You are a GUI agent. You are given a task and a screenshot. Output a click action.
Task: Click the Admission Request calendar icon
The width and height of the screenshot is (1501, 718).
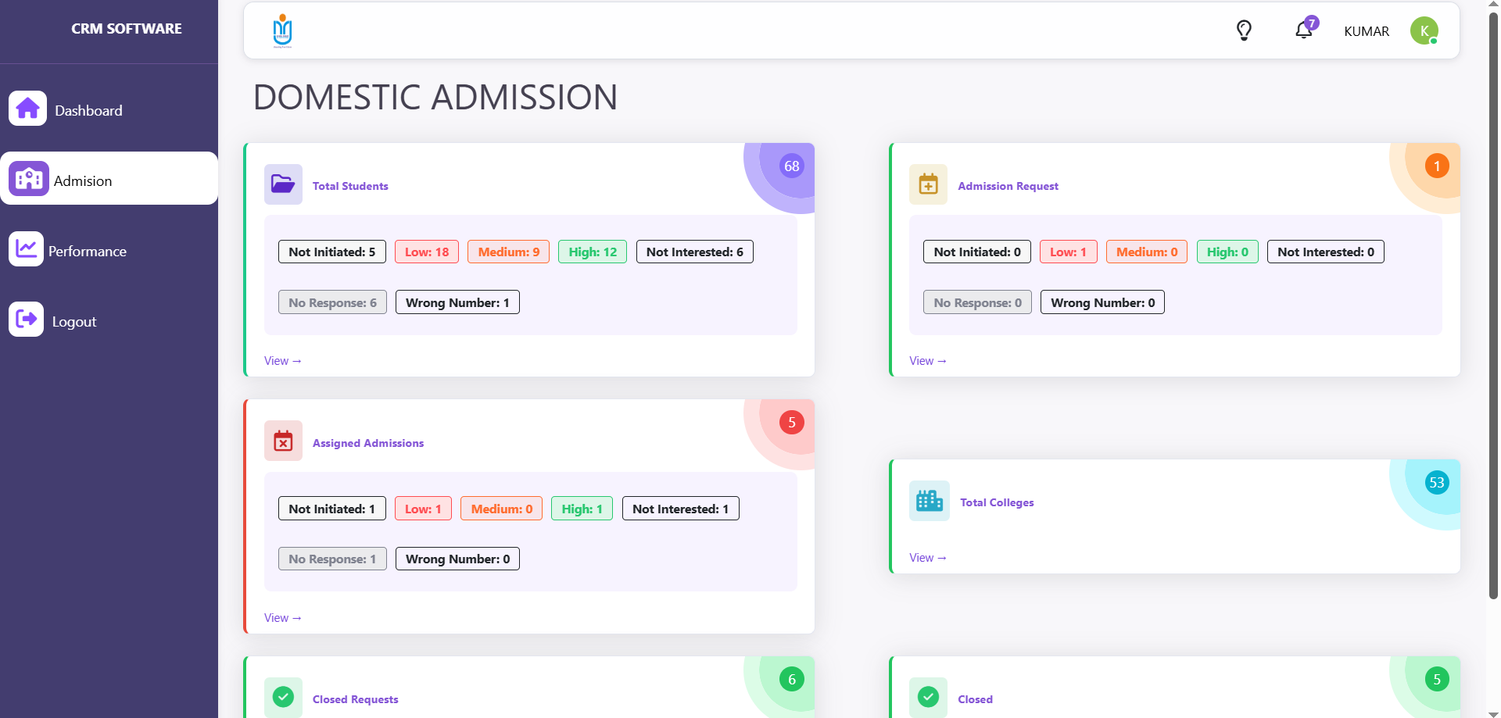tap(928, 184)
